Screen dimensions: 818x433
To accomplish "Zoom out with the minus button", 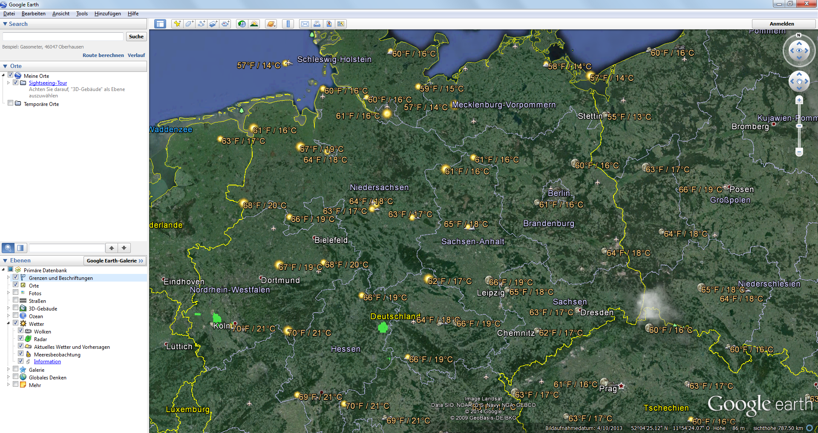I will tap(799, 152).
